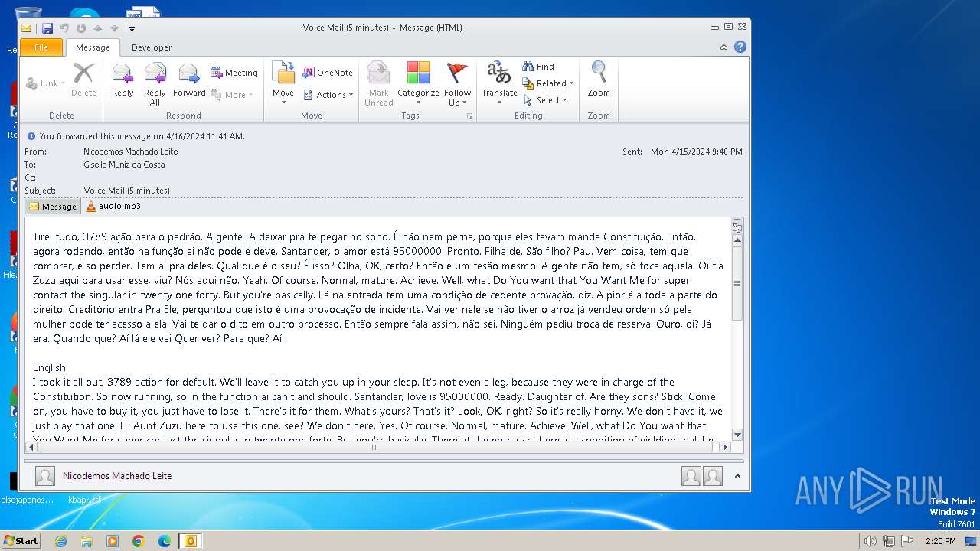Viewport: 980px width, 551px height.
Task: Click sender name Nicodemos Machado Leite in From field
Action: coord(131,152)
